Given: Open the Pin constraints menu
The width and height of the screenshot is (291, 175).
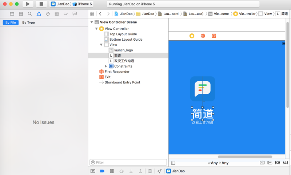Looking at the screenshot, I should 278,163.
